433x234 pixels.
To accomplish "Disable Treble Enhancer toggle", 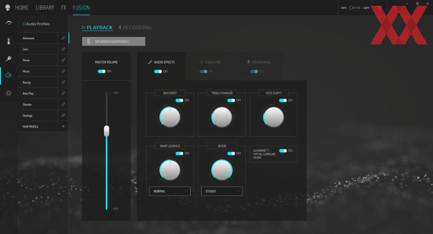I will pyautogui.click(x=231, y=100).
